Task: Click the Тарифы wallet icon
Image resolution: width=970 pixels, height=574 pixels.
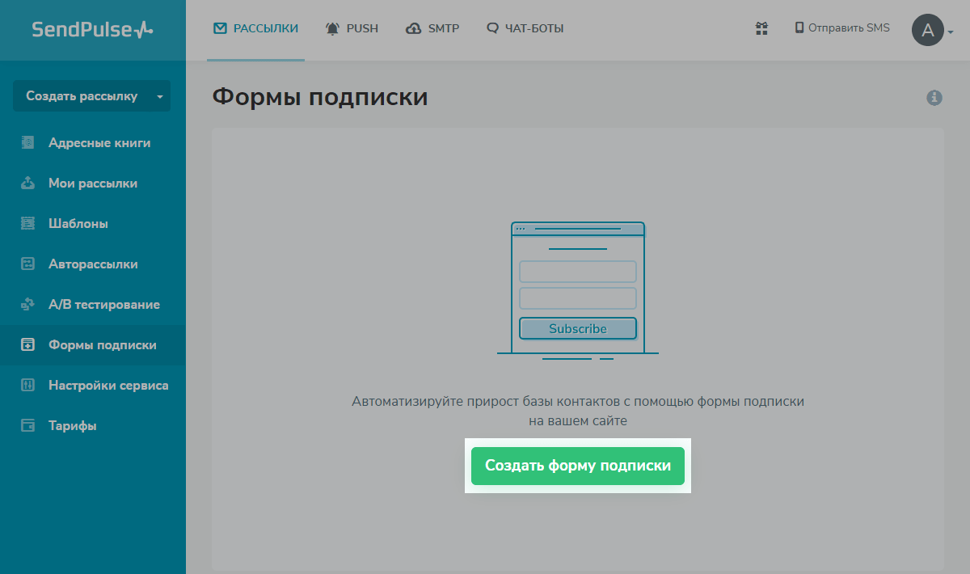Action: [28, 425]
